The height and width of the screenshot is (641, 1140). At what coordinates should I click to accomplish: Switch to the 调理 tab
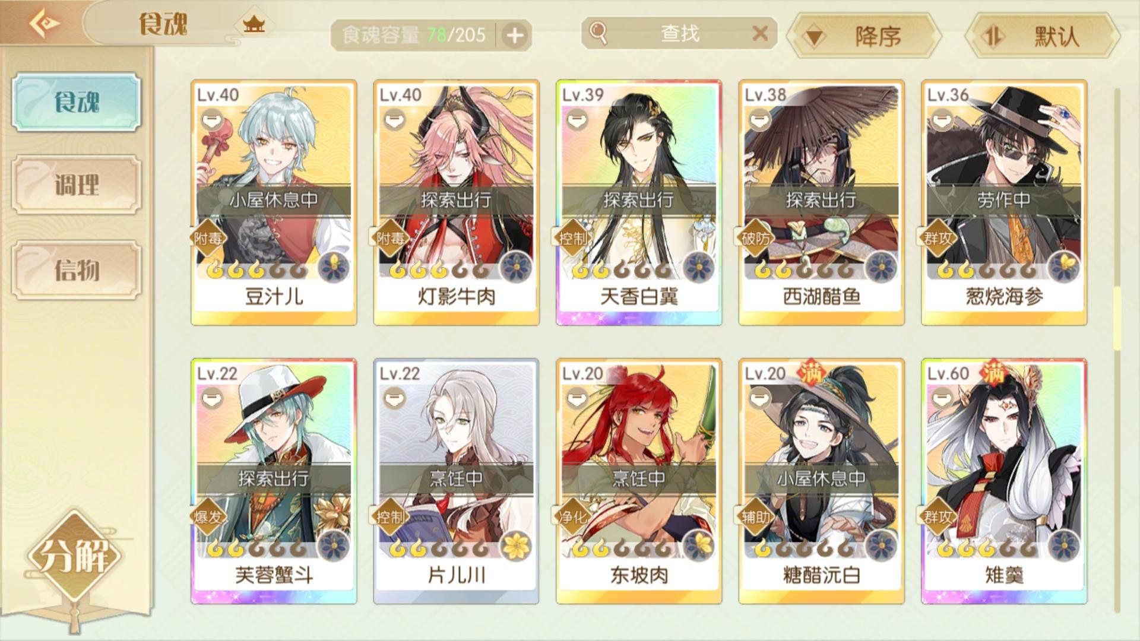(x=77, y=185)
